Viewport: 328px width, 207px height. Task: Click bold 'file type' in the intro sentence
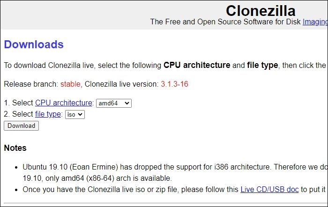point(262,65)
